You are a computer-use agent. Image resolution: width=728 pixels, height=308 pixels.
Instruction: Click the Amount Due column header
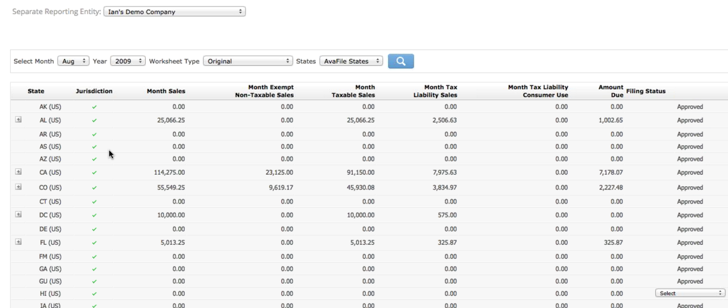click(610, 91)
